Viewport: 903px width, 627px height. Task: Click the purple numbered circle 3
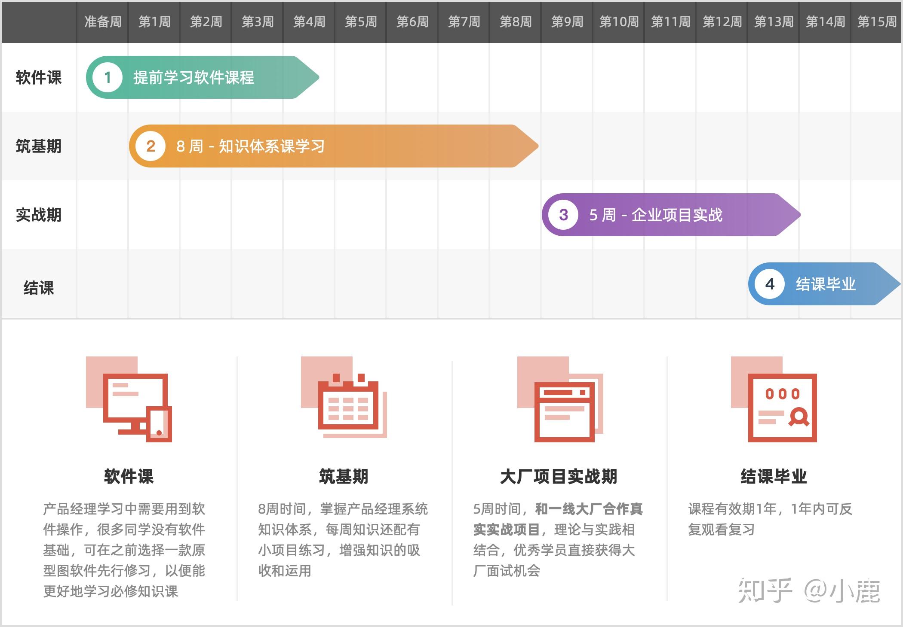(563, 215)
